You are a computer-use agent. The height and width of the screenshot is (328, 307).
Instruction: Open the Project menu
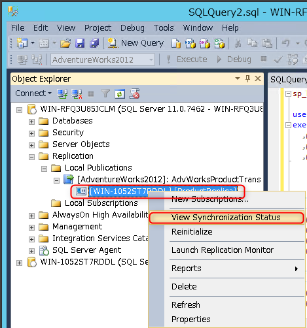(98, 28)
